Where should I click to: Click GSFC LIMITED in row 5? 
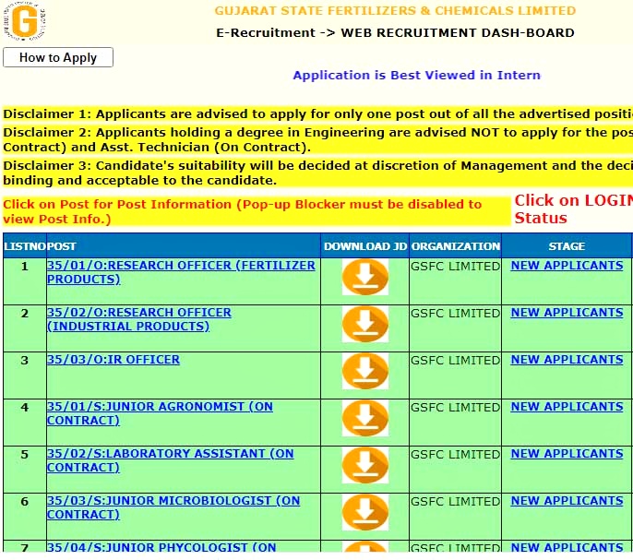[456, 455]
